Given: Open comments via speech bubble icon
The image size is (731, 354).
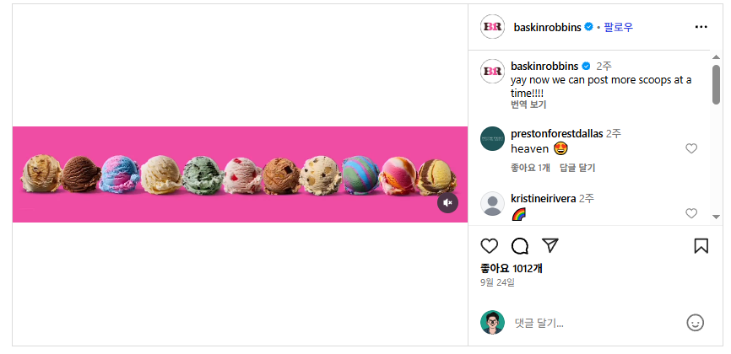Looking at the screenshot, I should [520, 246].
